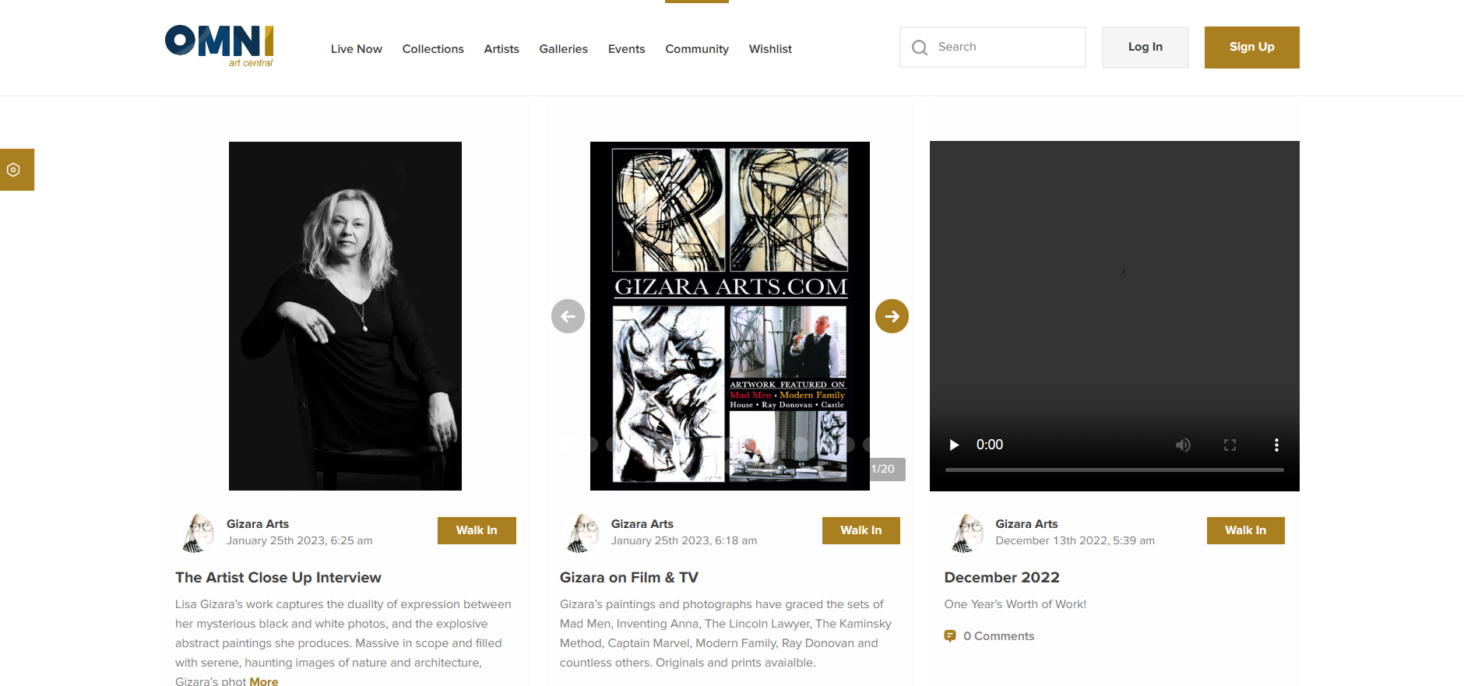View the Wishlist page
The image size is (1464, 686).
click(x=770, y=49)
